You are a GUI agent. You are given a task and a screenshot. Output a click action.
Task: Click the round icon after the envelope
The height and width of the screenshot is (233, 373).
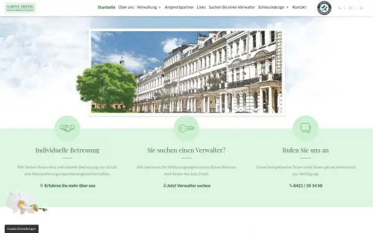pos(361,8)
